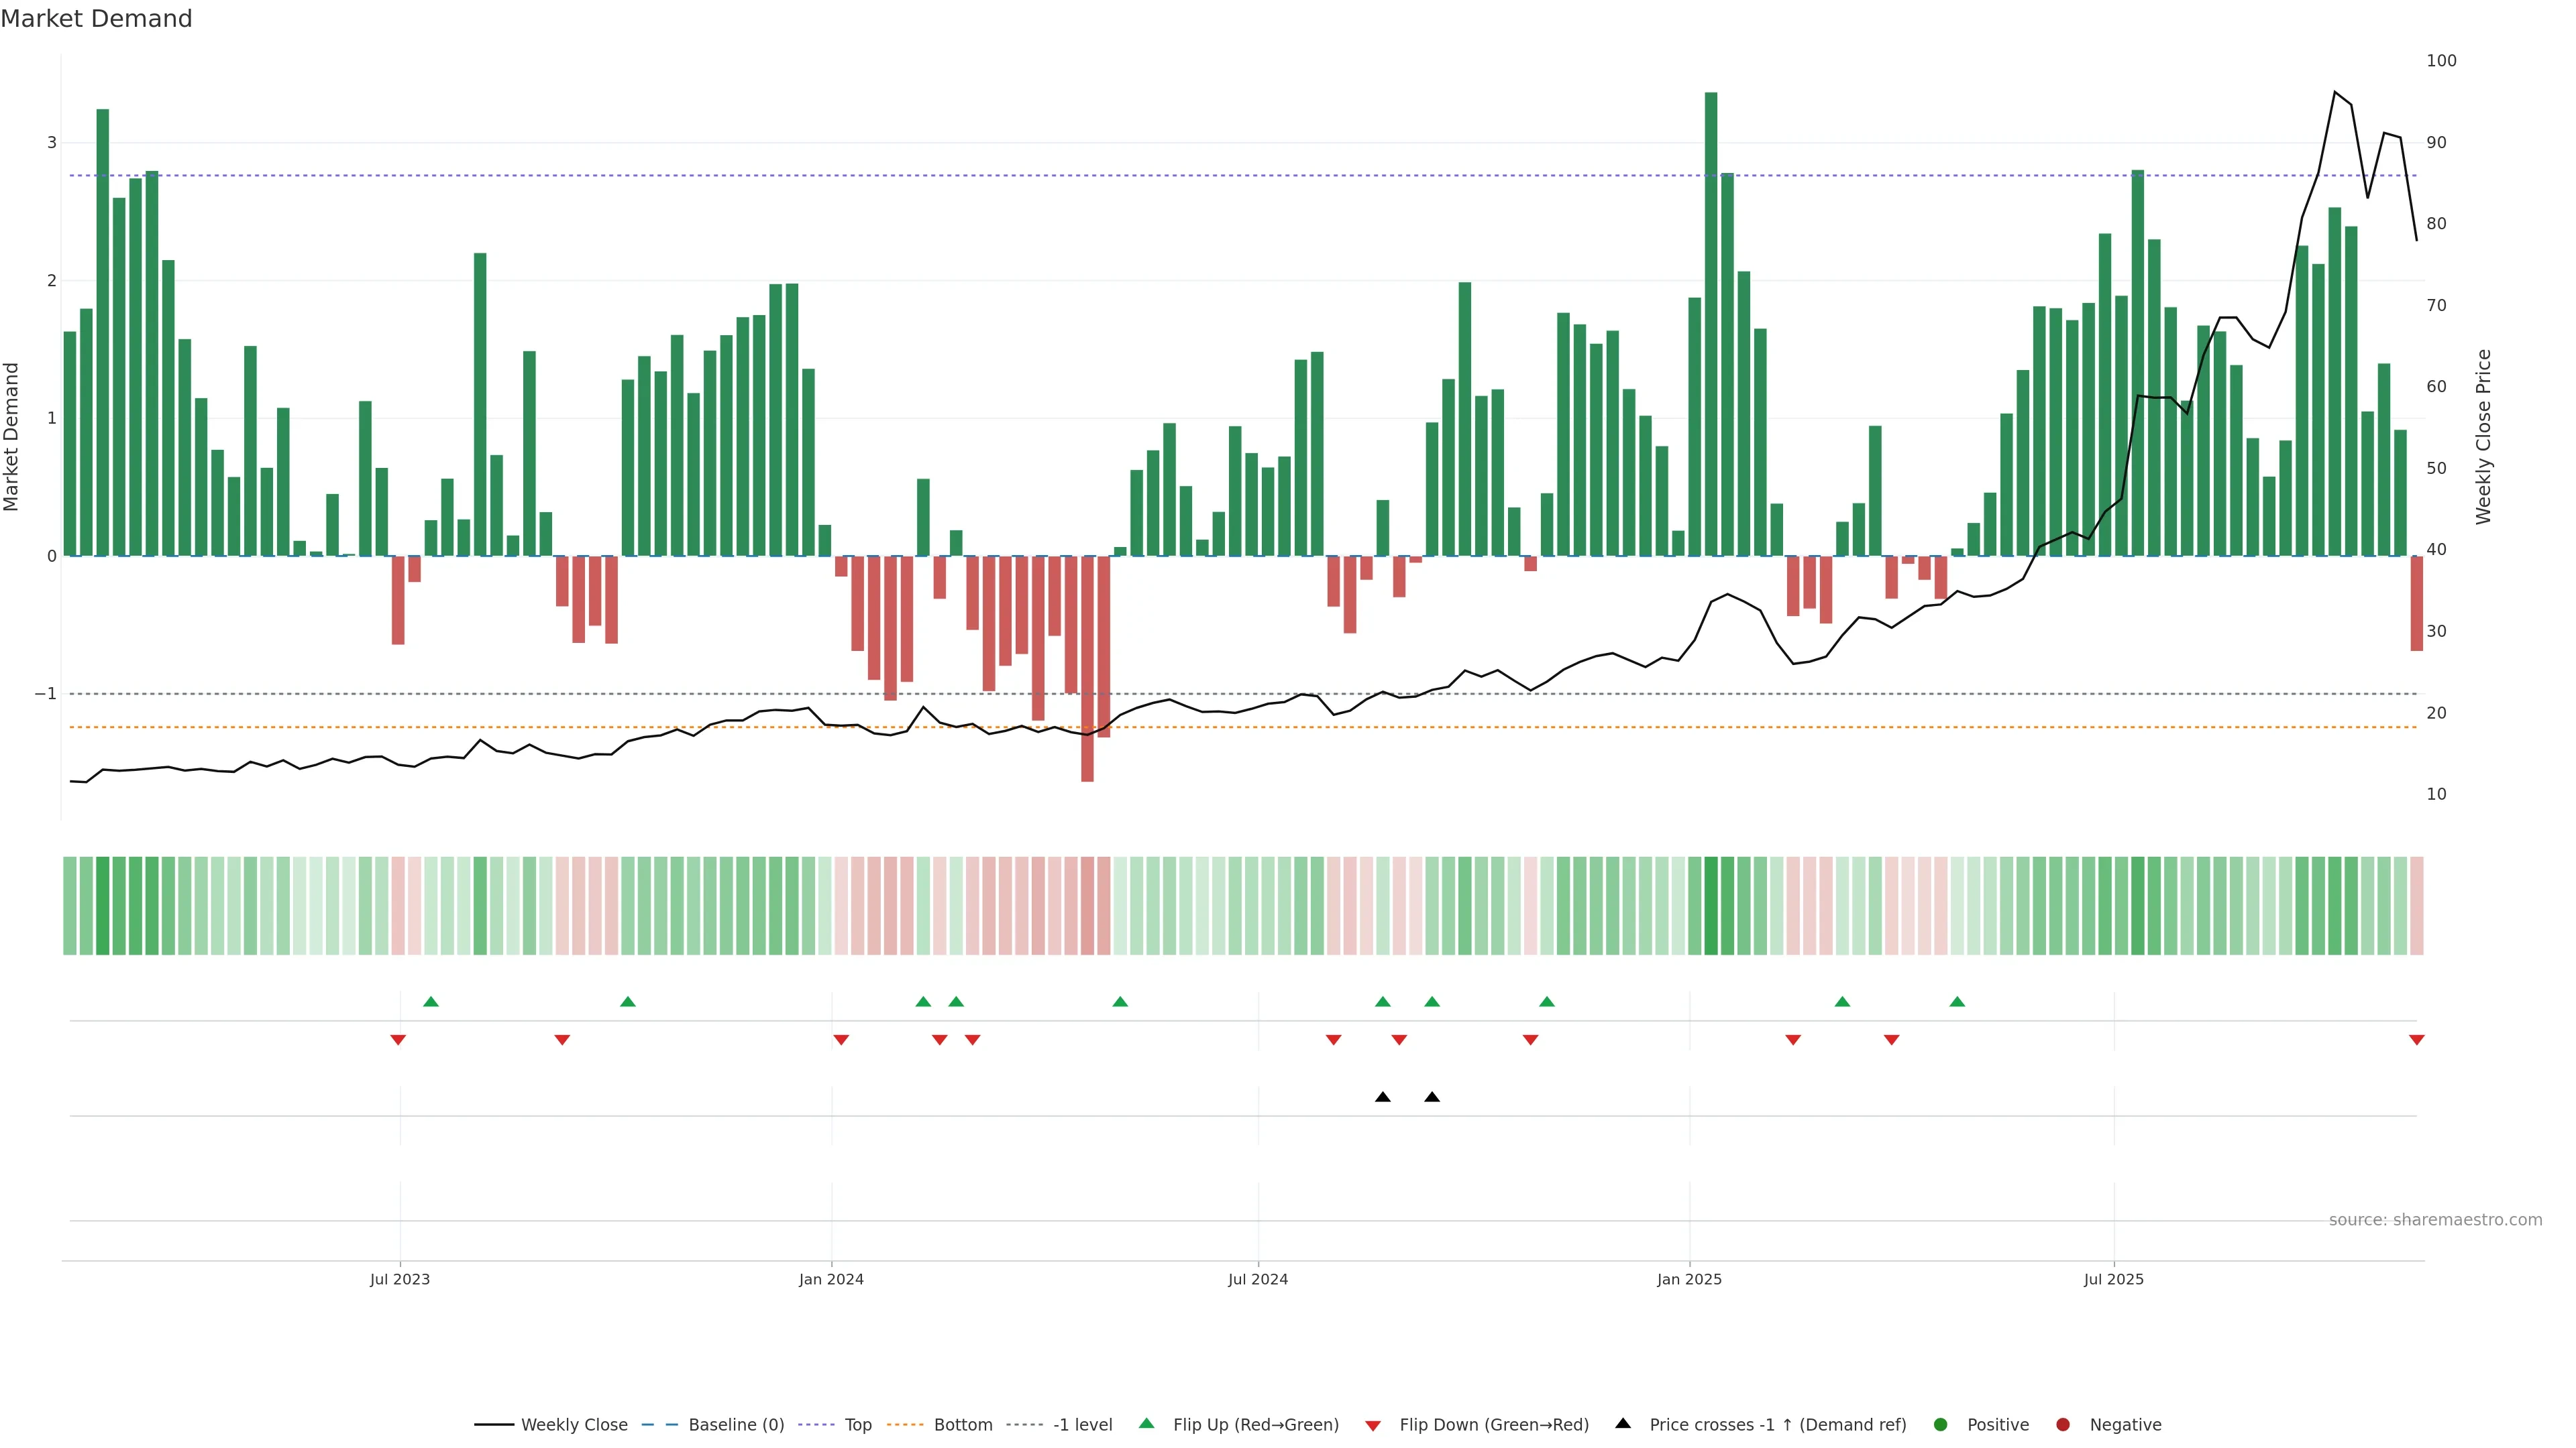Screen dimensions: 2576x1448
Task: Click red Flip Down legend triangle icon
Action: click(x=1373, y=1425)
